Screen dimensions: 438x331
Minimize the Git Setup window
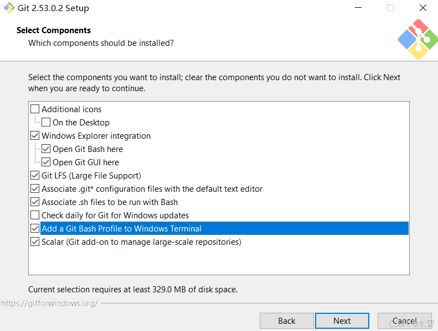pos(358,8)
